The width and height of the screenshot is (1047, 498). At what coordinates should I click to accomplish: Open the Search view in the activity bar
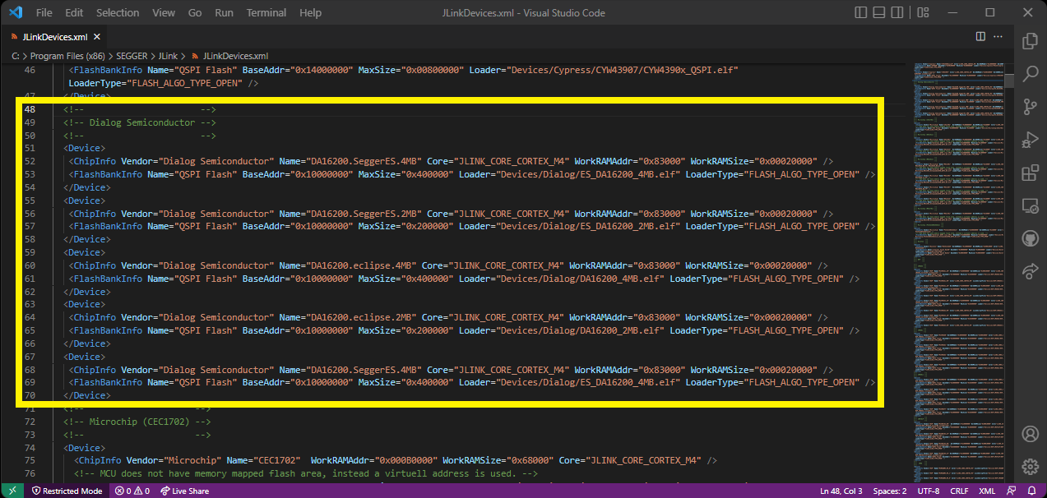1030,75
